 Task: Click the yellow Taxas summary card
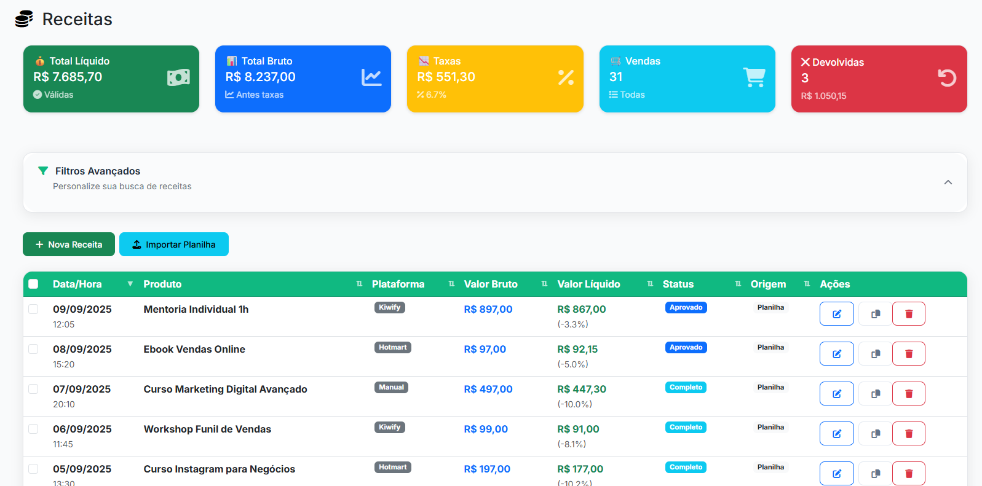[x=495, y=79]
